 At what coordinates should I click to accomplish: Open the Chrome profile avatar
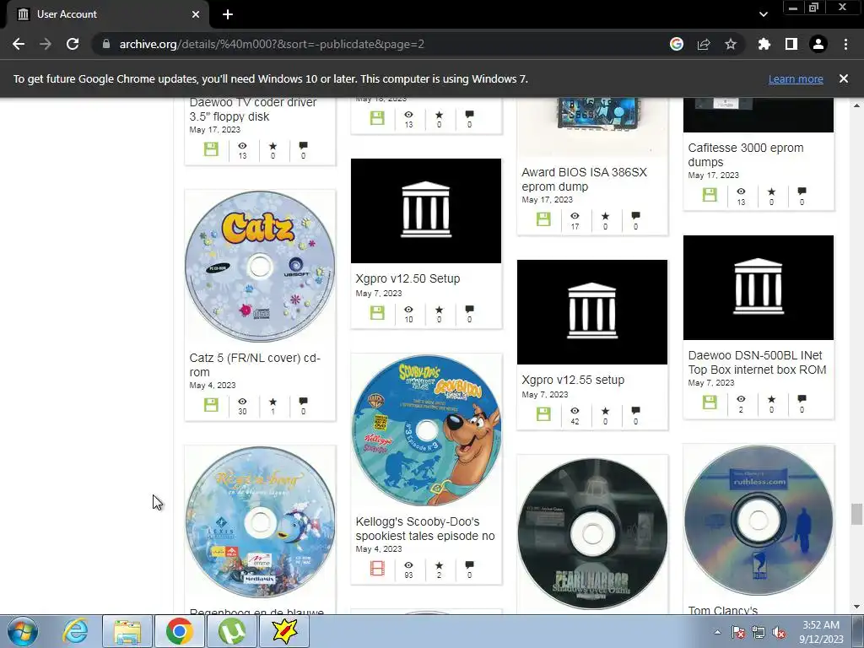point(818,44)
